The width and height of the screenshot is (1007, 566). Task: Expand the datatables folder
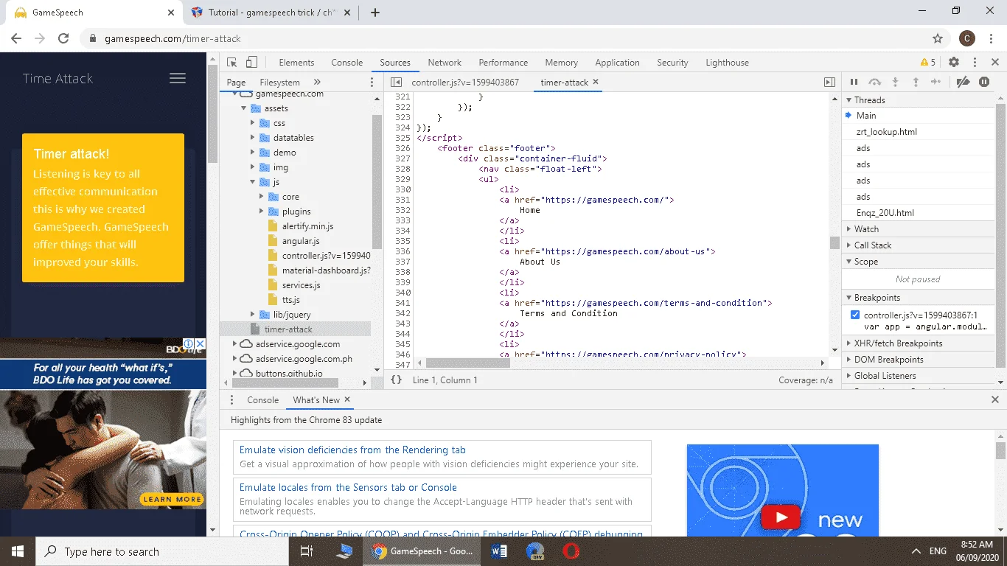[x=253, y=138]
